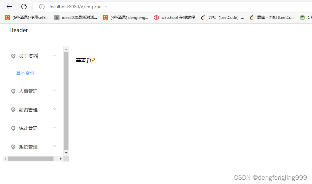Click the sidebar scroll down arrow
The height and width of the screenshot is (184, 312).
[x=66, y=153]
